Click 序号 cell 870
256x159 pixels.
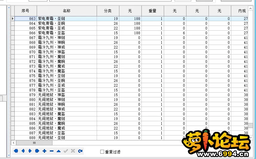tap(26, 52)
